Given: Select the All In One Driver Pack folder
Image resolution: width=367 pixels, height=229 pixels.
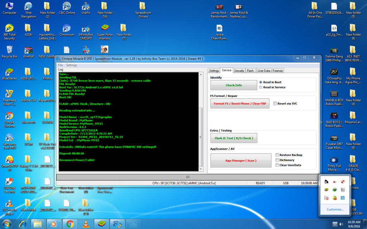Looking at the screenshot, I should pos(315,10).
